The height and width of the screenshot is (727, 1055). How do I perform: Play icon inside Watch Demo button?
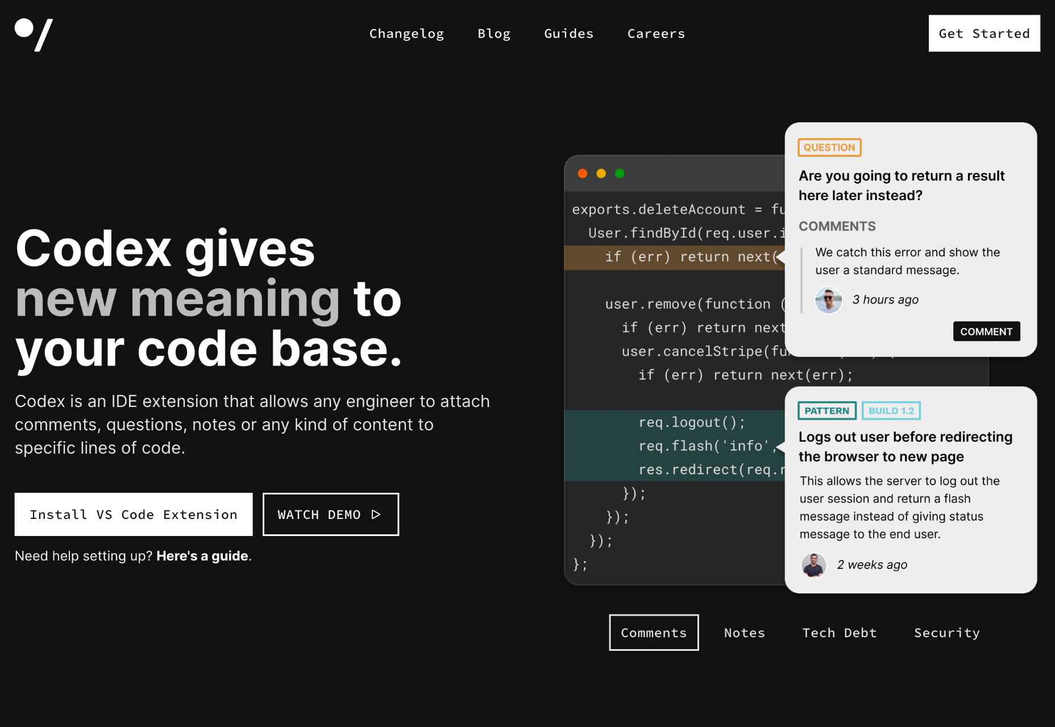click(x=376, y=514)
